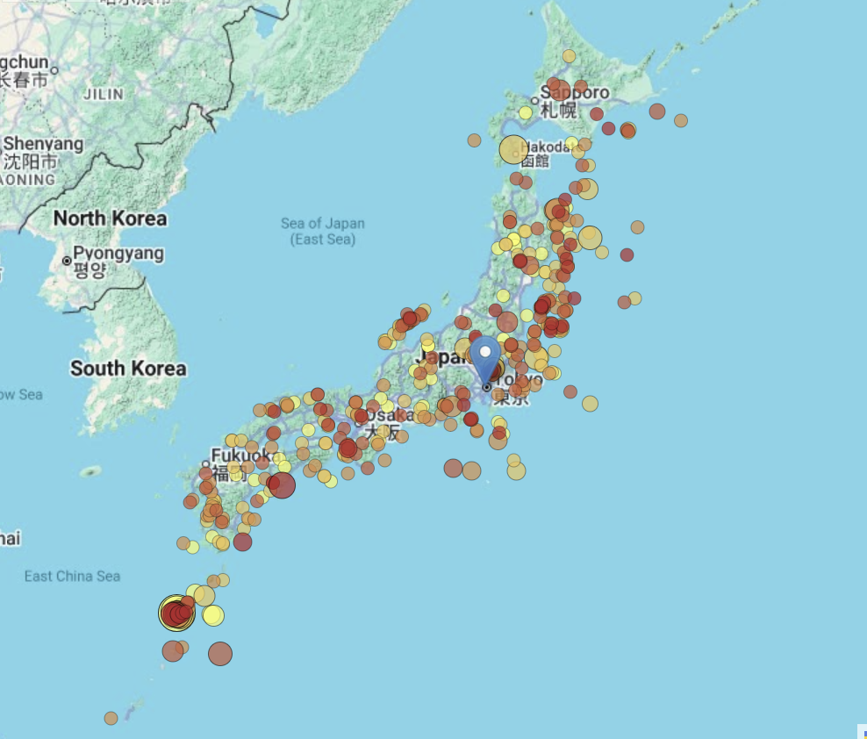867x739 pixels.
Task: Select the dark red circle alone in the Pacific off Tohoku
Action: [627, 255]
